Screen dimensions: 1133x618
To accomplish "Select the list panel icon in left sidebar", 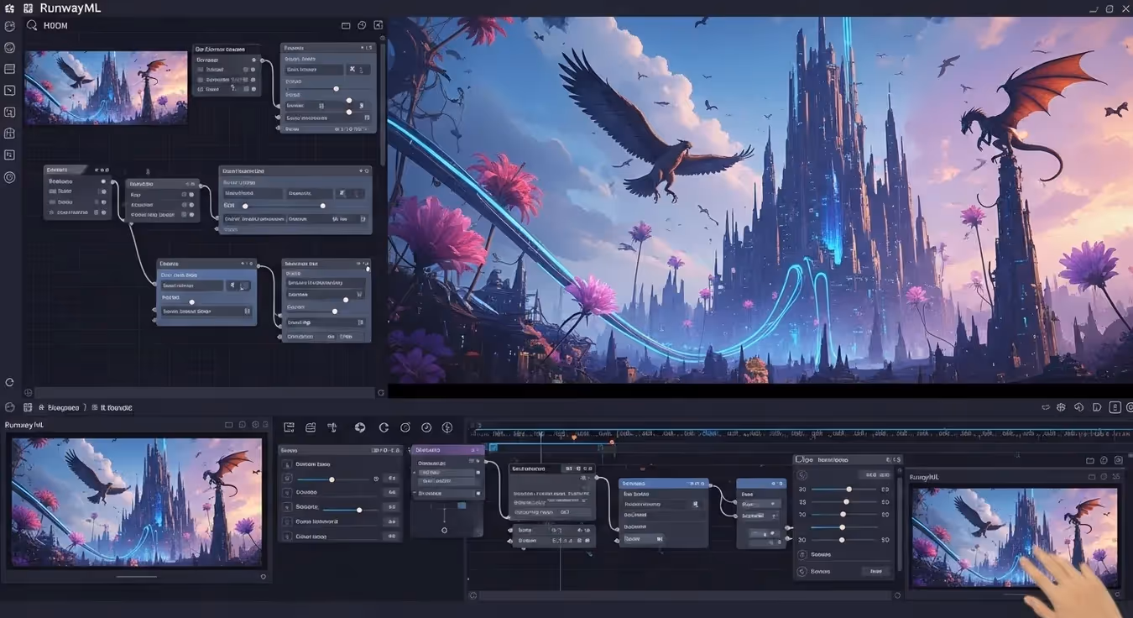I will point(10,69).
